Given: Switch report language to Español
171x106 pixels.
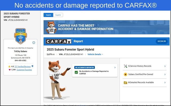Looking at the screenshot, I should 58,15.
